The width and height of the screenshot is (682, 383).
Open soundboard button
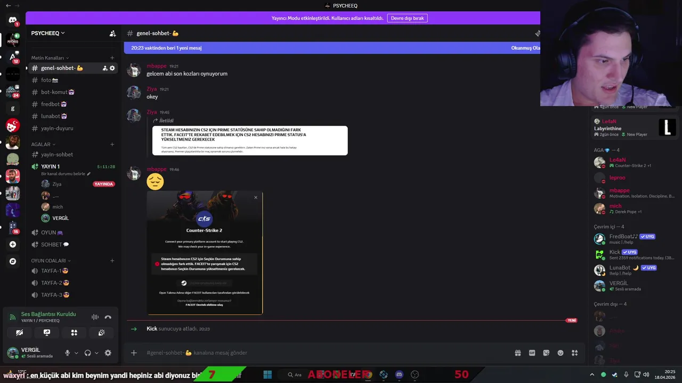coord(101,332)
